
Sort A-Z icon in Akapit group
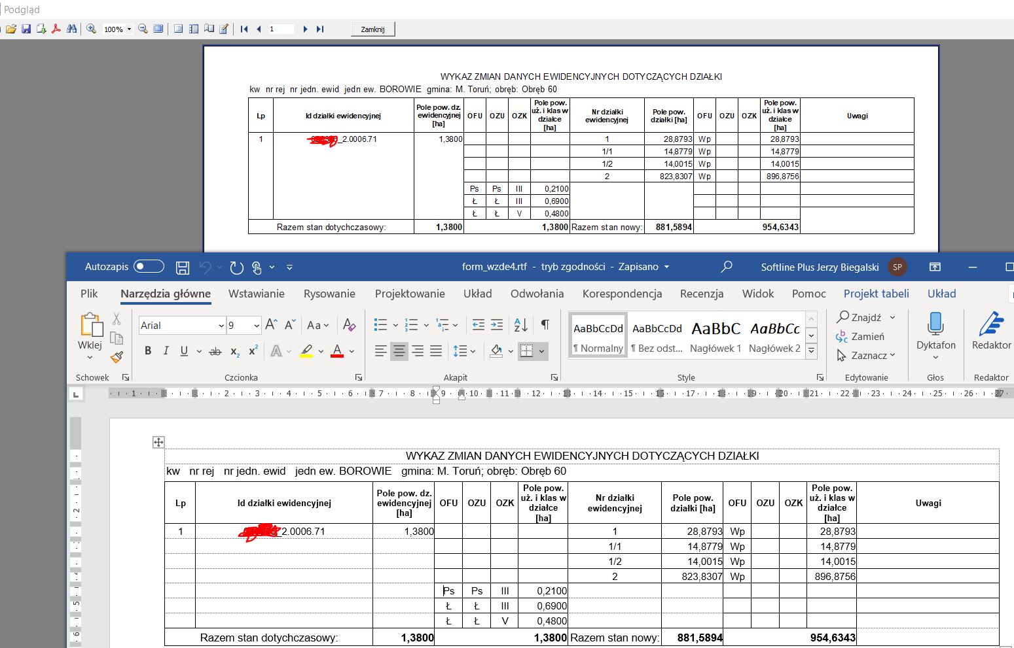click(x=521, y=325)
